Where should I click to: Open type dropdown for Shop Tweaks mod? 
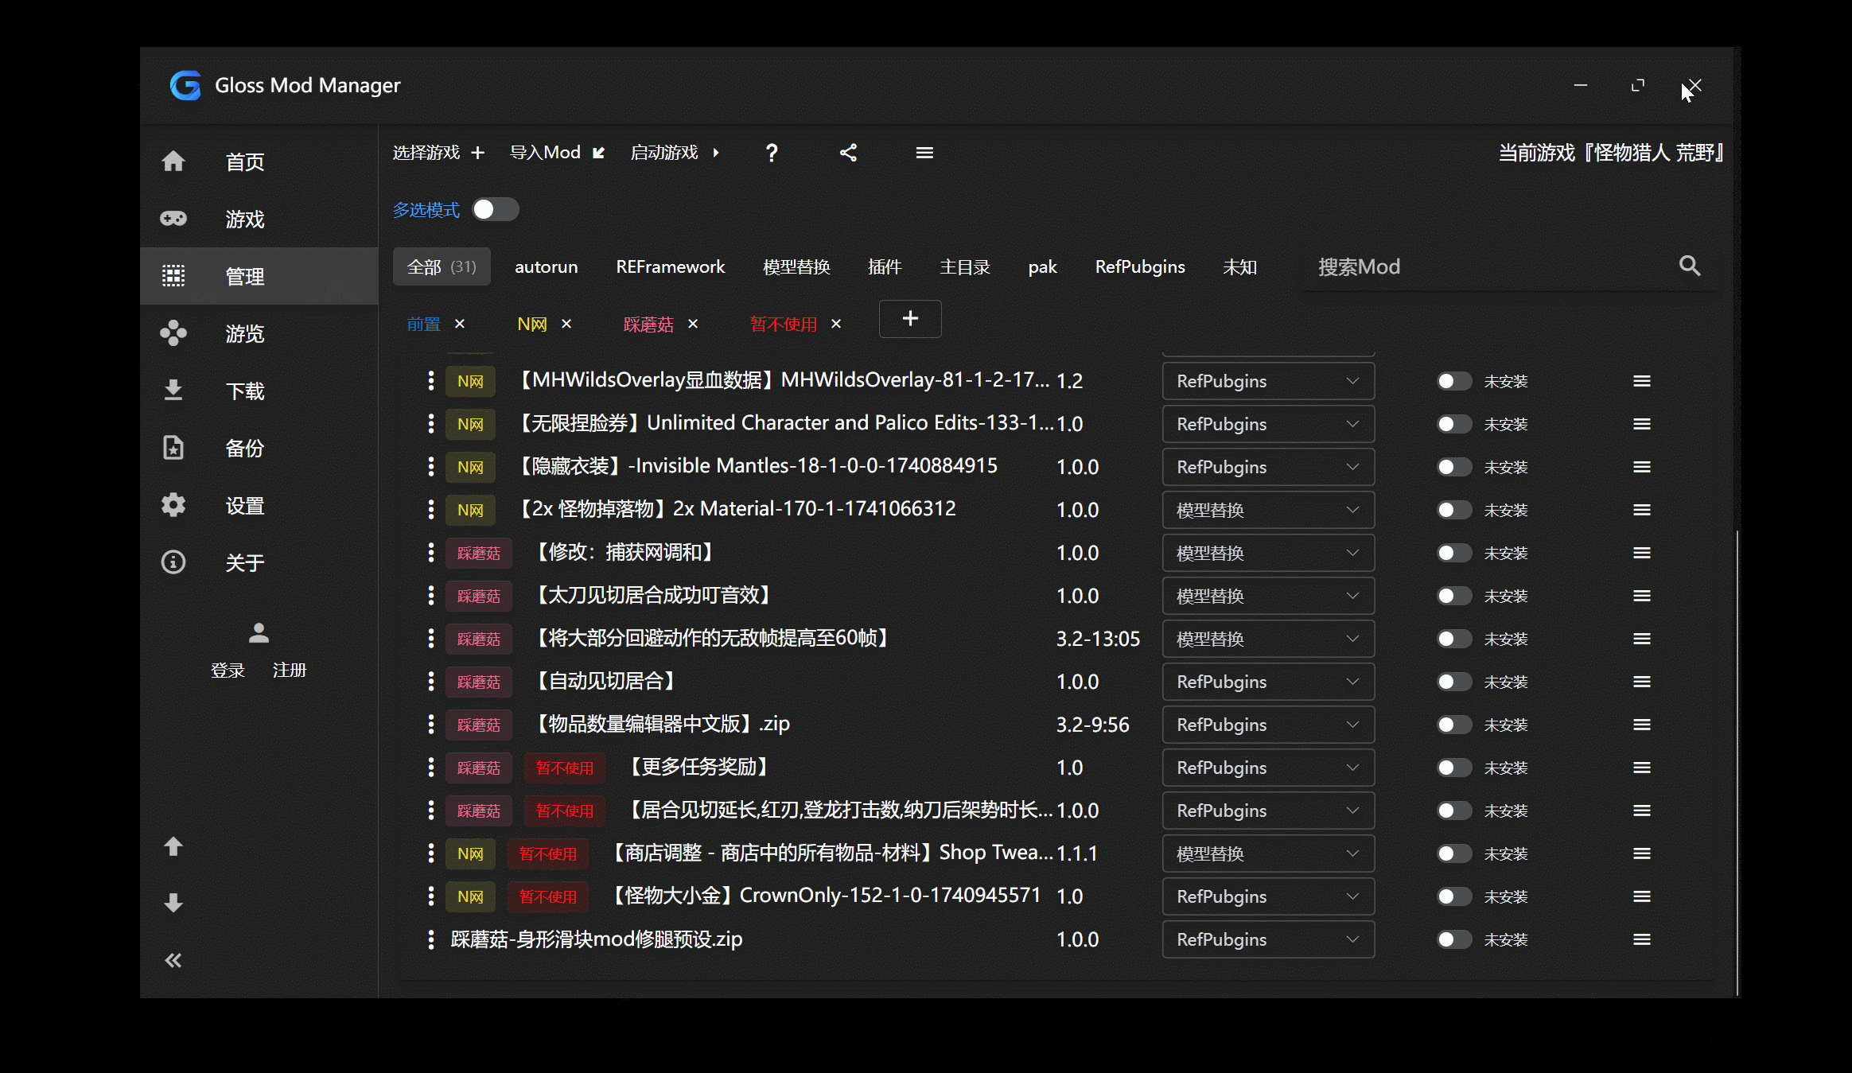(x=1268, y=853)
